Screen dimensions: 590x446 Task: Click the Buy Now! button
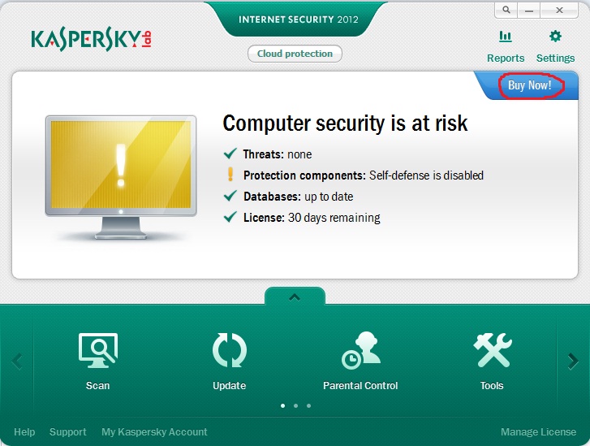click(x=530, y=85)
